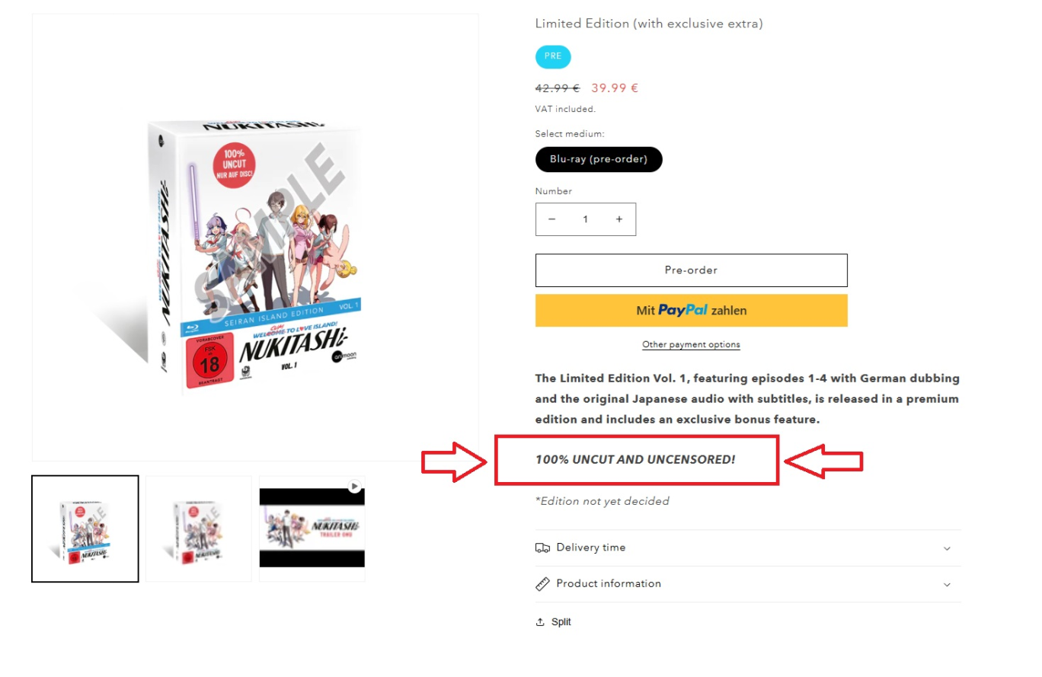The width and height of the screenshot is (1042, 677).
Task: Expand the Delivery time chevron
Action: [x=947, y=548]
